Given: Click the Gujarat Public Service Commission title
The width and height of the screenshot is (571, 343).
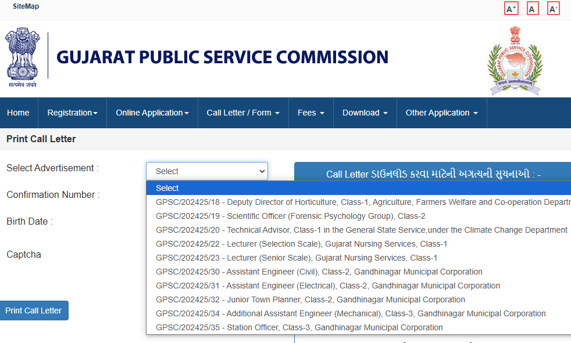Looking at the screenshot, I should pos(222,57).
